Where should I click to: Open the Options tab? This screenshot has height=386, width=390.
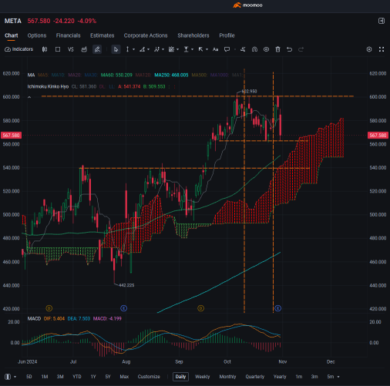(37, 35)
